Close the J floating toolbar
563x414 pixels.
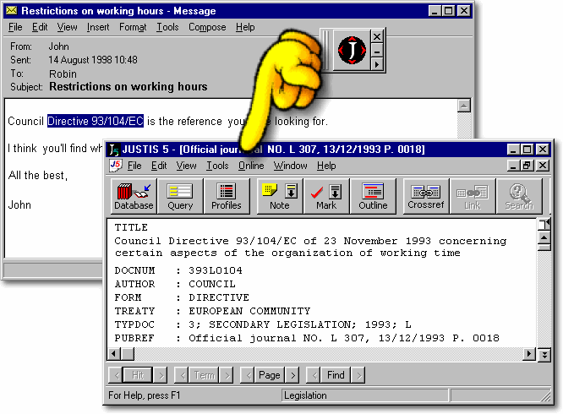[377, 36]
